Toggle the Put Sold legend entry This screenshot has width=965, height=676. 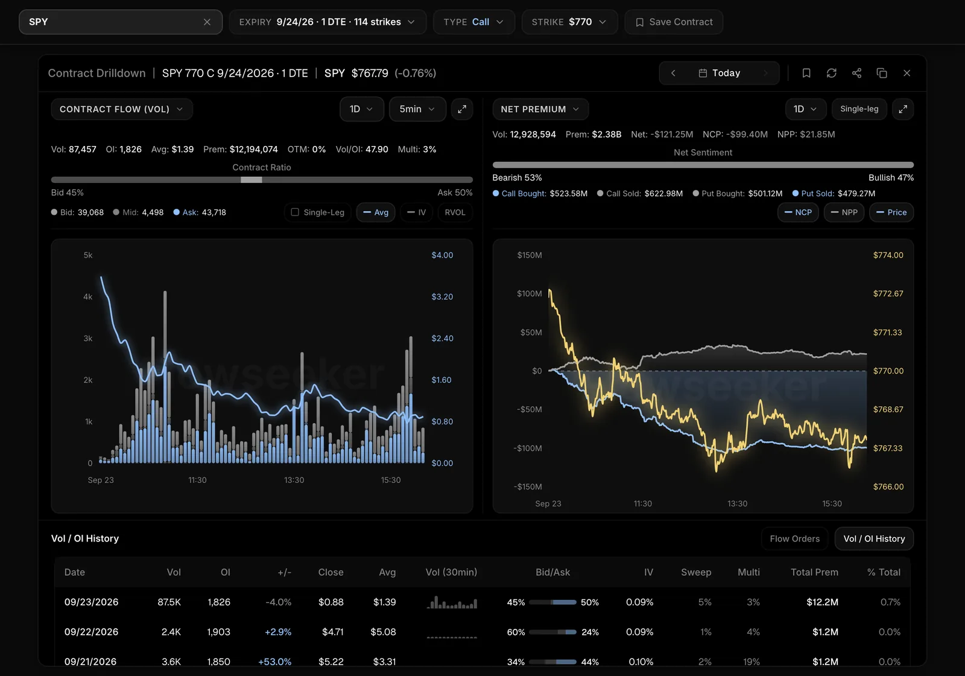(834, 194)
